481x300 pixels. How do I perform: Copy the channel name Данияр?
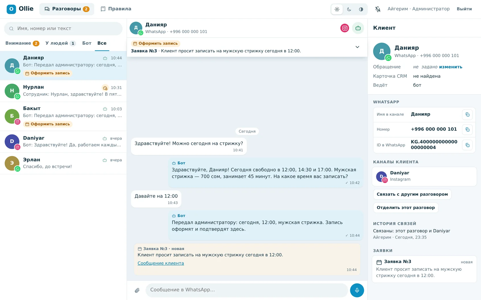tap(467, 115)
